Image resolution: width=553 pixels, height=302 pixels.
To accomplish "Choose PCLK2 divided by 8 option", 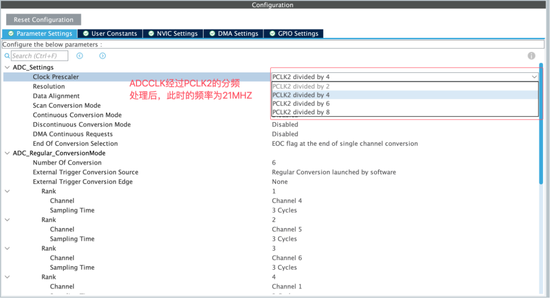I will point(301,112).
